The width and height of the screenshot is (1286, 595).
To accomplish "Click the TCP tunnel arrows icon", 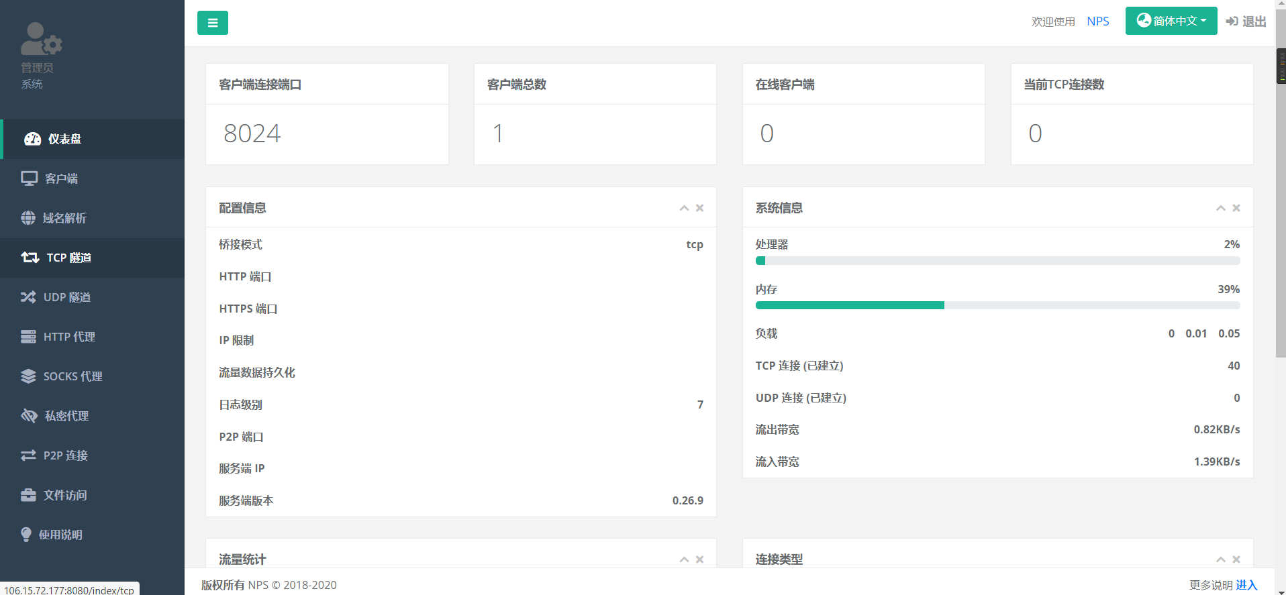I will (30, 258).
